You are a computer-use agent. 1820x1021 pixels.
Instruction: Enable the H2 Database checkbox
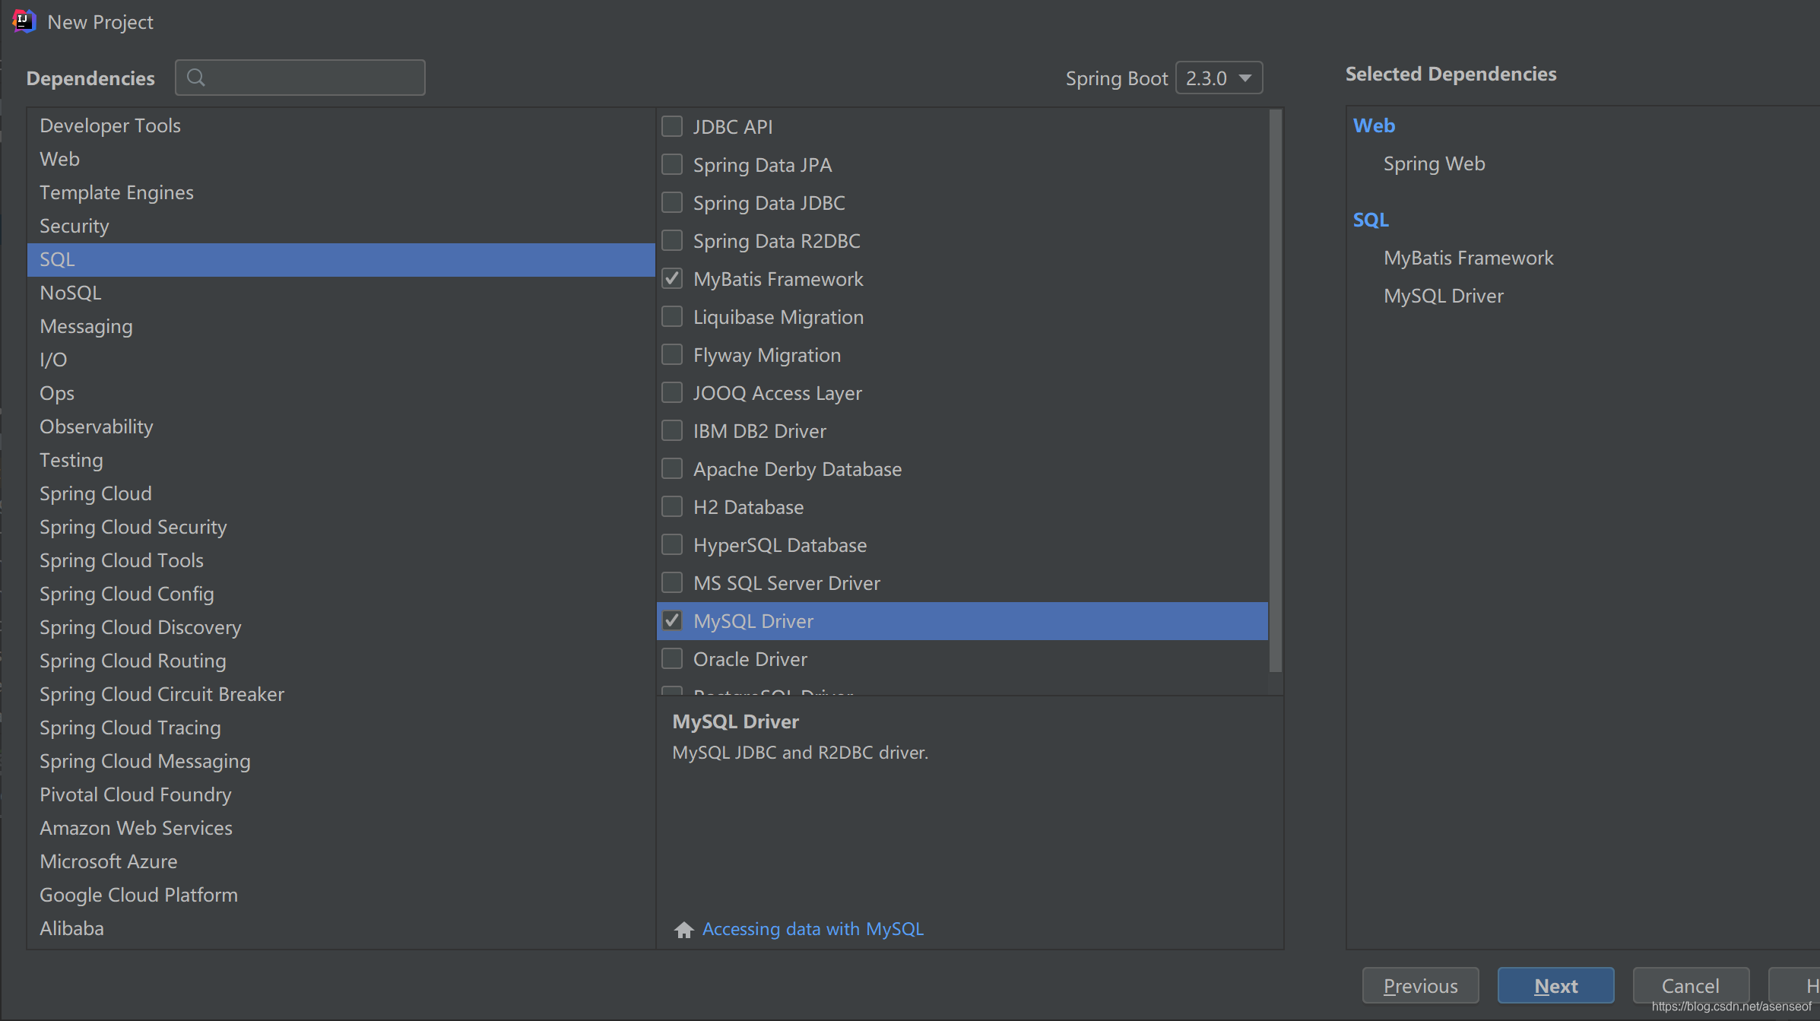673,506
